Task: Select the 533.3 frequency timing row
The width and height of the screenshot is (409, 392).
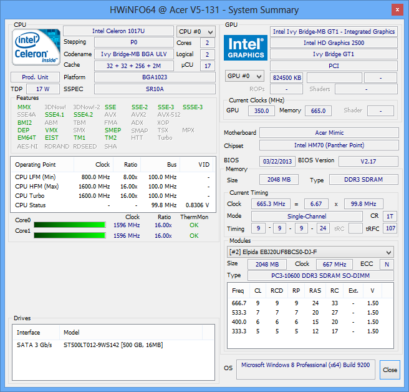Action: tap(310, 313)
